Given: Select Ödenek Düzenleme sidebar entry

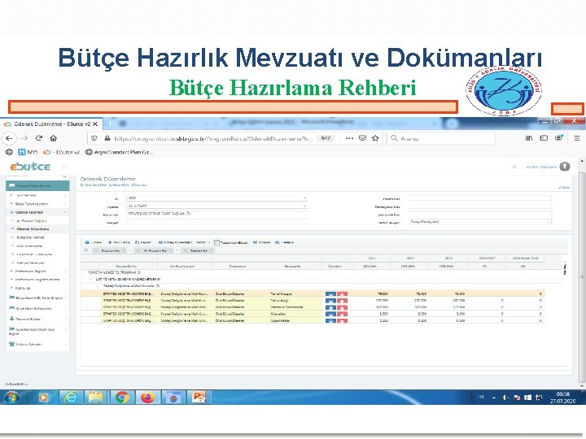Looking at the screenshot, I should (37, 228).
